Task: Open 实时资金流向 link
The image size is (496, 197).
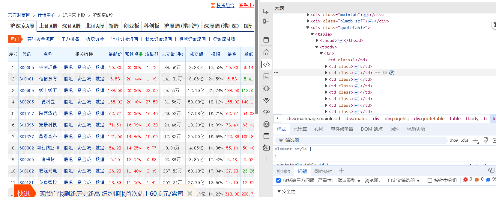Action: point(41,39)
